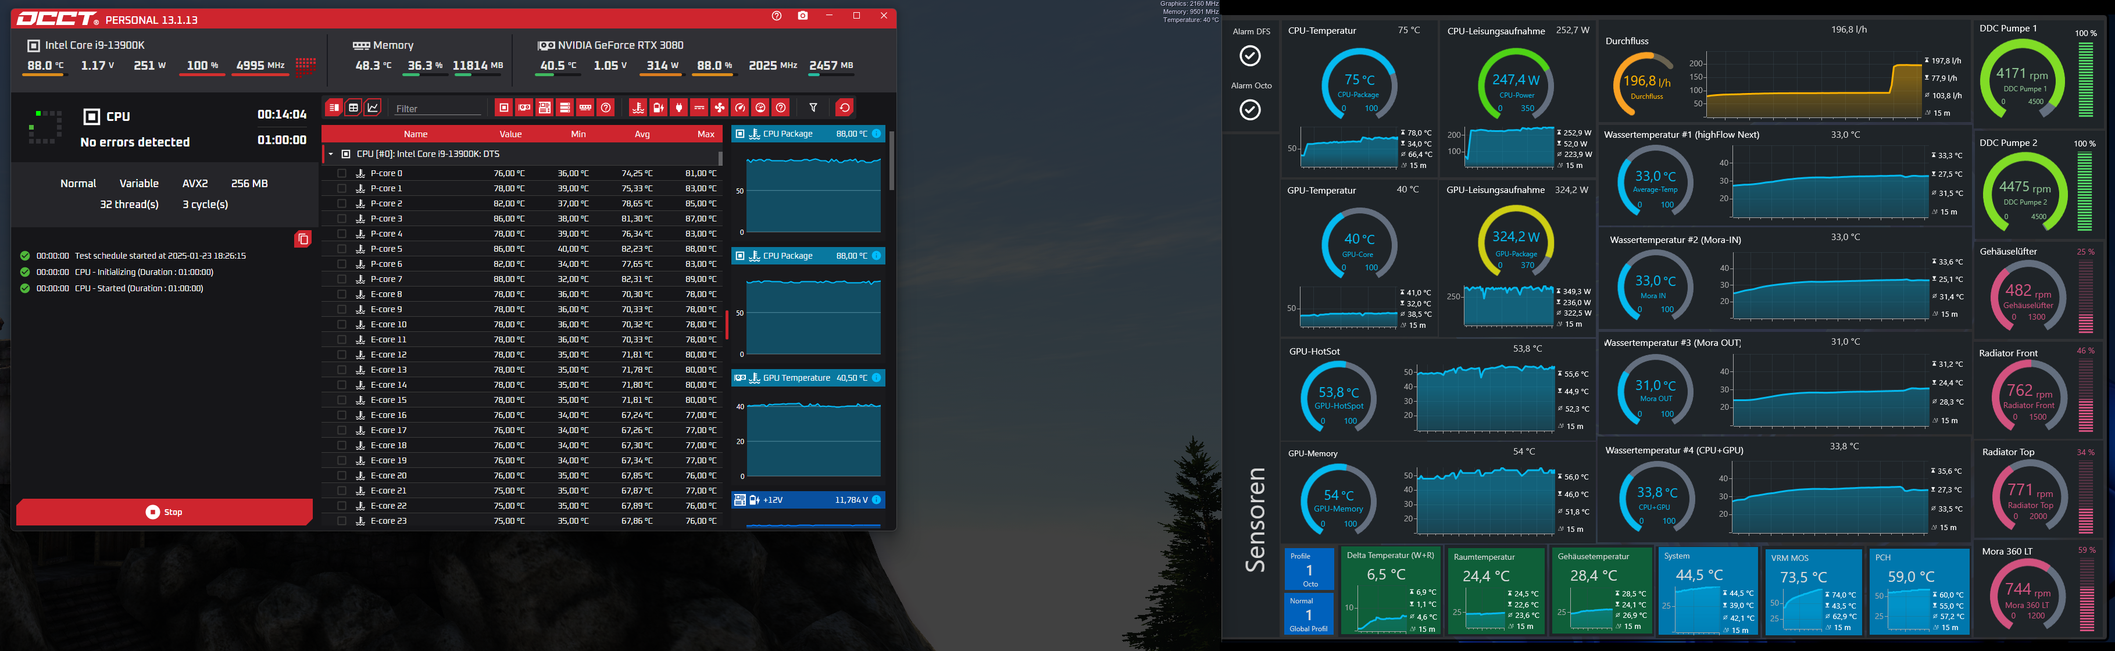The height and width of the screenshot is (651, 2115).
Task: Toggle the temperature sensor filter icon
Action: pos(638,108)
